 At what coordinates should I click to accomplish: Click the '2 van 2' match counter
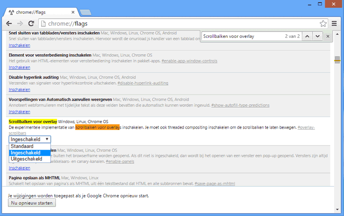pos(292,36)
